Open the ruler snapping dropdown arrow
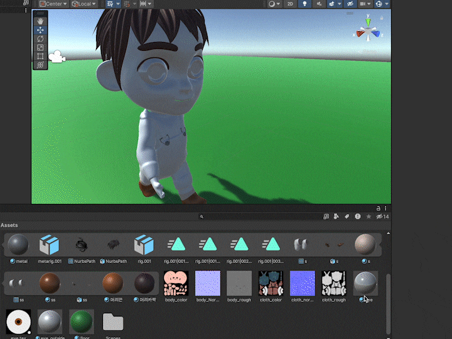This screenshot has height=339, width=452. pos(149,4)
